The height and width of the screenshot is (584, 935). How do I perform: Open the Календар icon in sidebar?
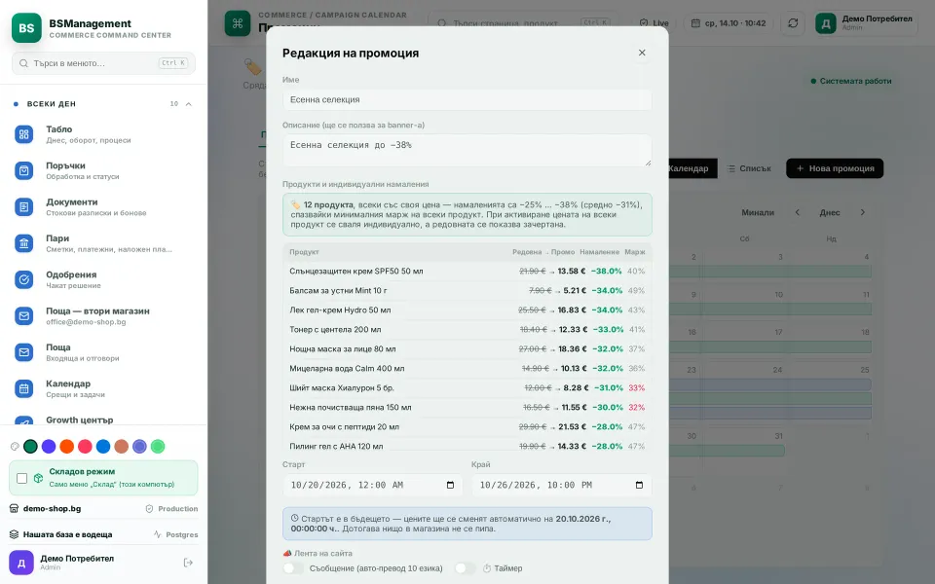tap(23, 388)
